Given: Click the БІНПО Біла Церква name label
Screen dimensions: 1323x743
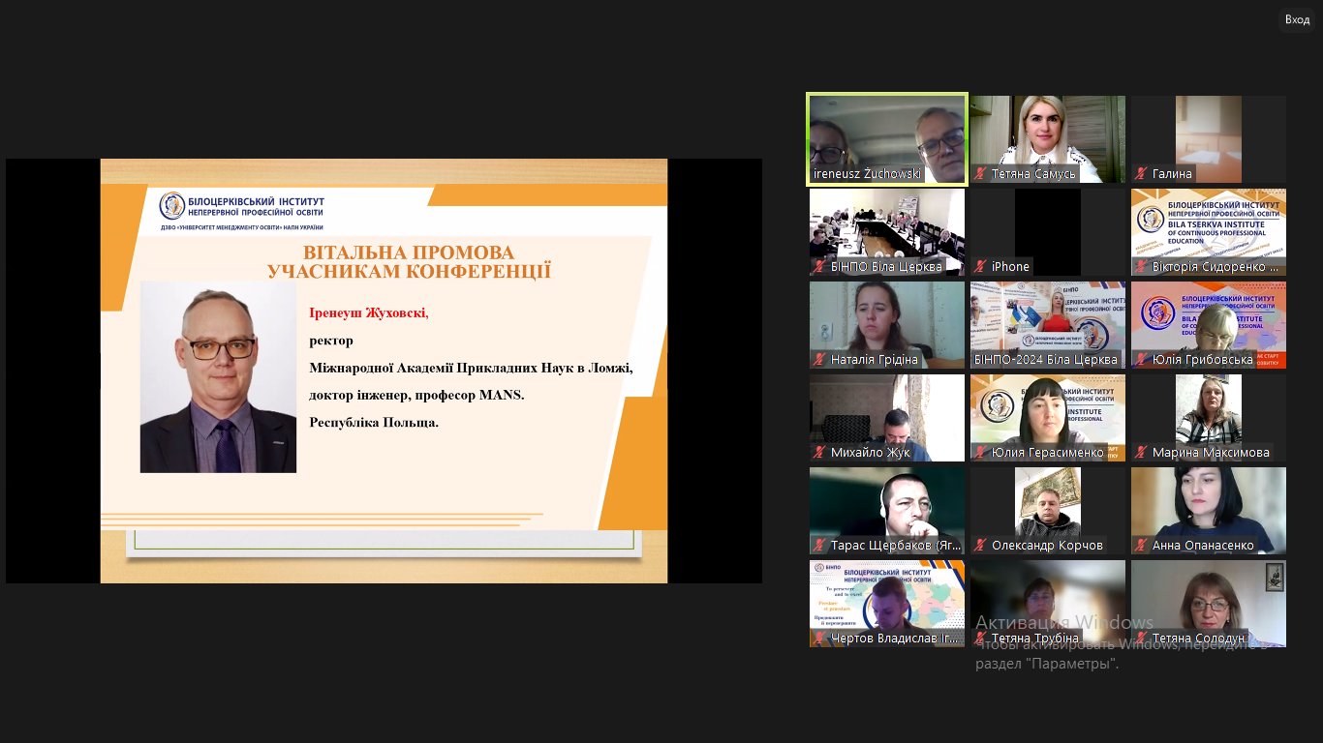Looking at the screenshot, I should (885, 267).
